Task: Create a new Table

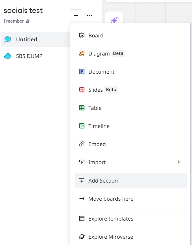Action: coord(131,108)
